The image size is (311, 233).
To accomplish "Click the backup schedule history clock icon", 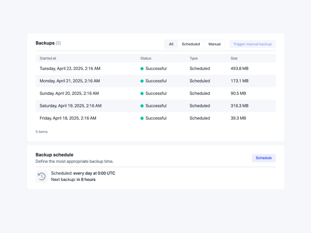I will pos(42,176).
